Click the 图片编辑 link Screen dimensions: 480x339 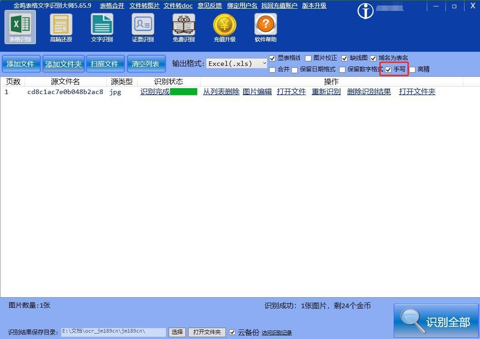(257, 91)
